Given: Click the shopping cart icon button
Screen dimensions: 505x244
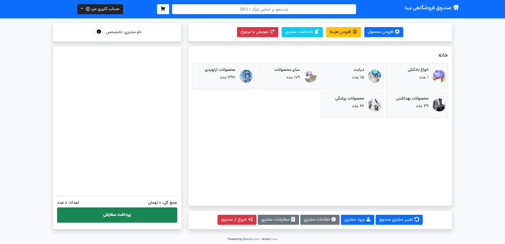Looking at the screenshot, I should pyautogui.click(x=163, y=9).
